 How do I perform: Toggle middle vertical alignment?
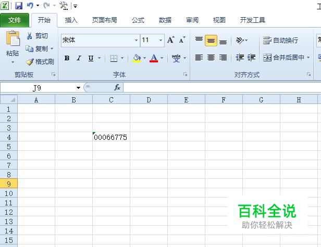211,40
